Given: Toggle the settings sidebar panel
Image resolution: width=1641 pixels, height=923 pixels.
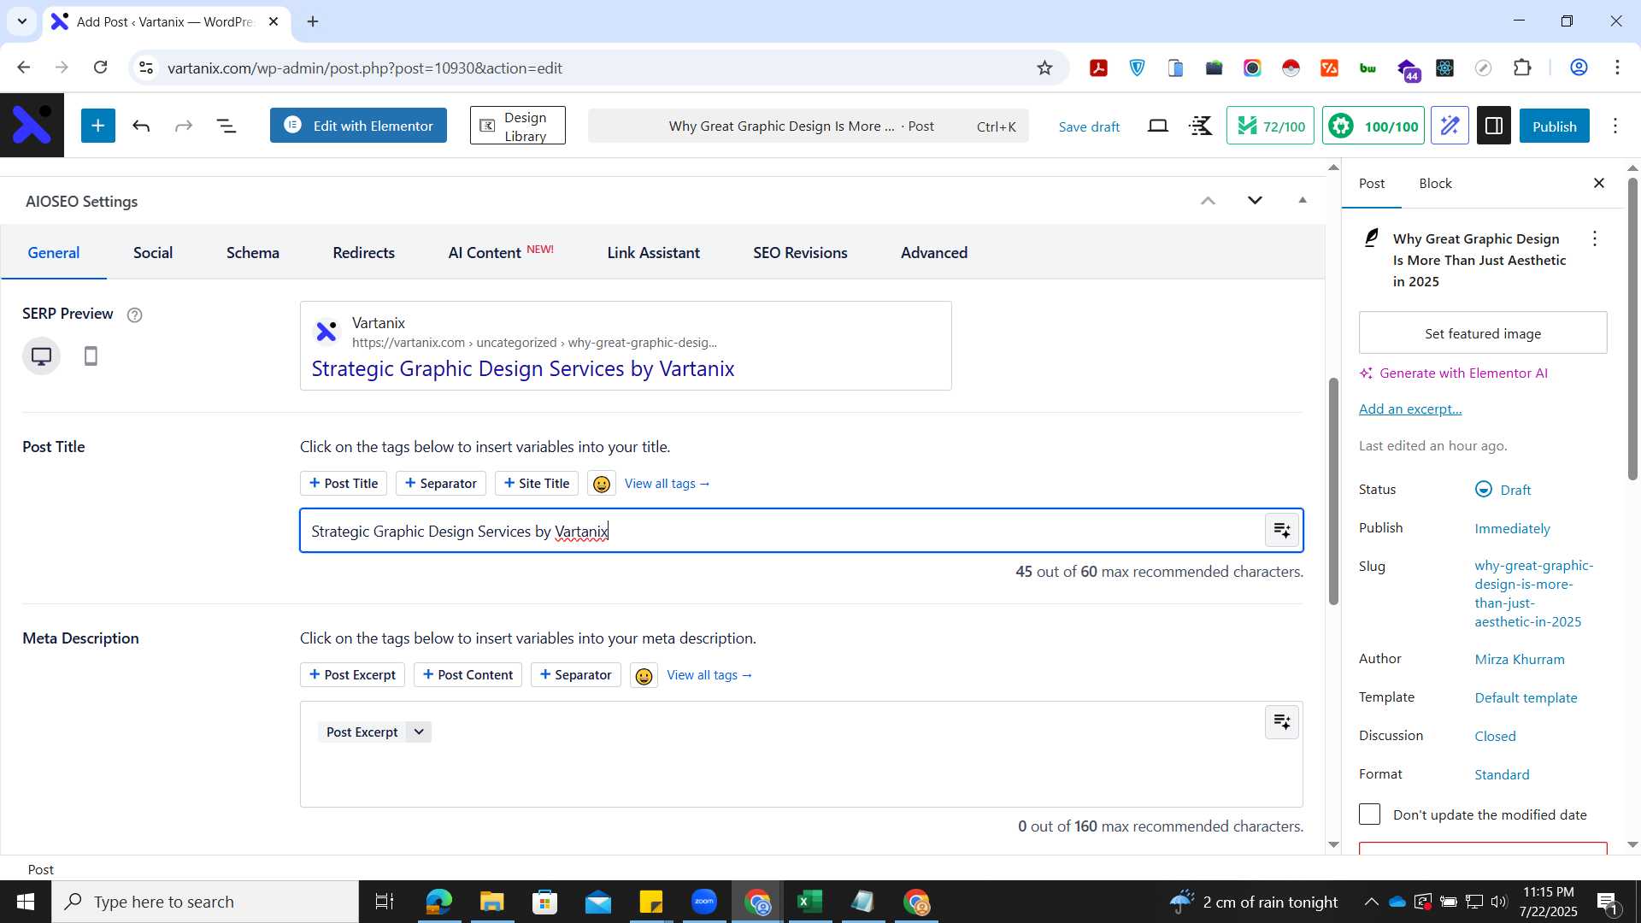Looking at the screenshot, I should point(1494,126).
